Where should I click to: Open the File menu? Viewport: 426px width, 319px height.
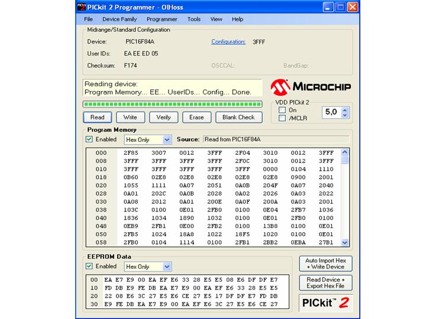point(88,19)
